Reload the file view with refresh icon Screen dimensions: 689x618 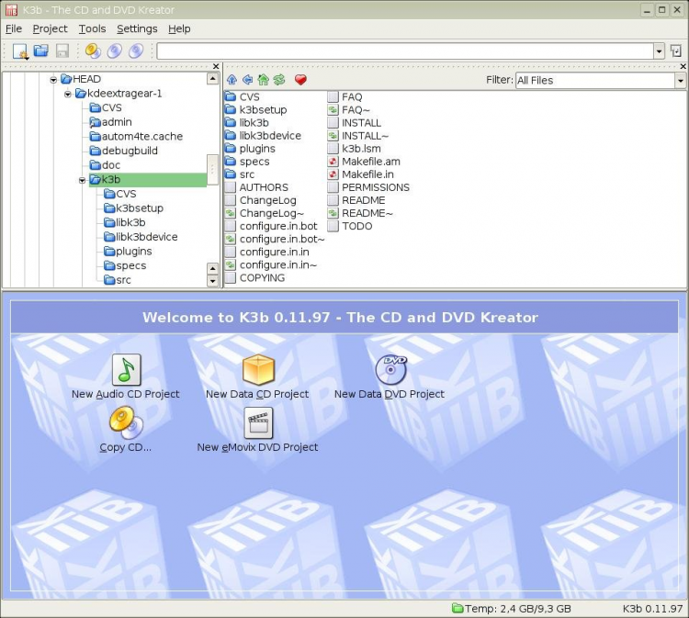coord(279,80)
